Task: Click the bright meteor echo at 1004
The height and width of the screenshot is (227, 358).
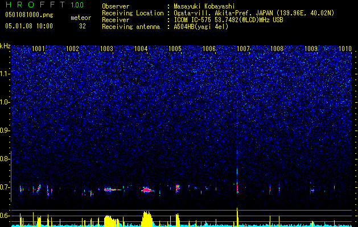Action: pyautogui.click(x=147, y=190)
